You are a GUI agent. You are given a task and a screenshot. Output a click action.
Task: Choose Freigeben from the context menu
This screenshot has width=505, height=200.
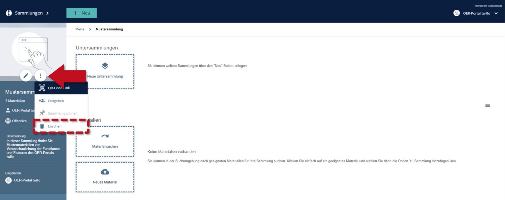coord(61,101)
